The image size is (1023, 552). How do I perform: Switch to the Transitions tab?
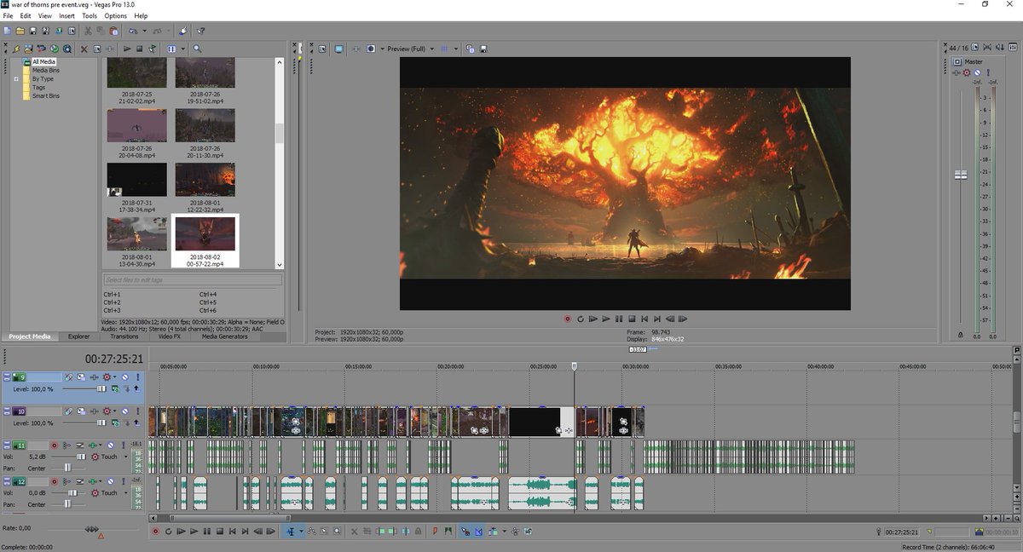pos(124,336)
